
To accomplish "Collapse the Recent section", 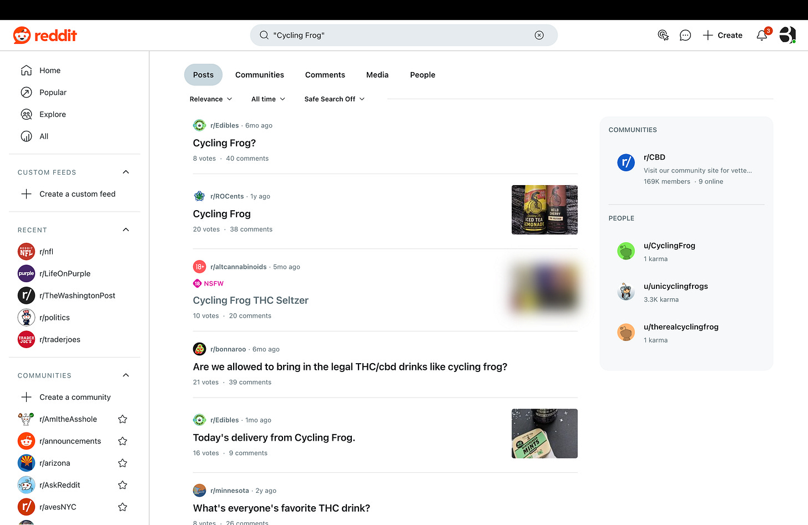I will (x=126, y=230).
